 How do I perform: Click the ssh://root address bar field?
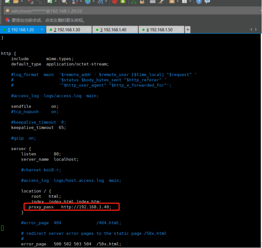tap(132, 11)
